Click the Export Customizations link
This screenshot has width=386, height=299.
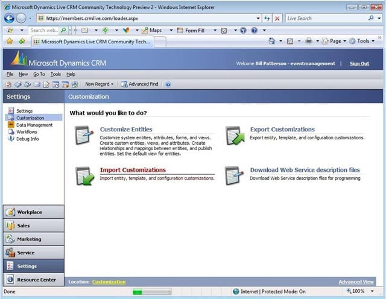282,129
